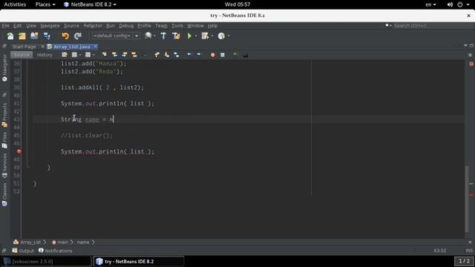Switch the editor to History view
Image resolution: width=475 pixels, height=267 pixels.
pos(45,55)
